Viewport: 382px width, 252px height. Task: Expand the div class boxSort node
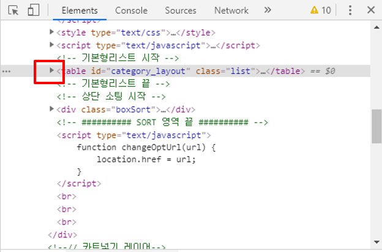[51, 109]
